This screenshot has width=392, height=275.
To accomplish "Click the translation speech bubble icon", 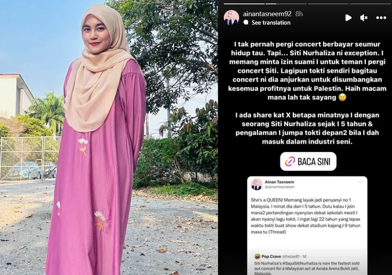I will point(246,23).
